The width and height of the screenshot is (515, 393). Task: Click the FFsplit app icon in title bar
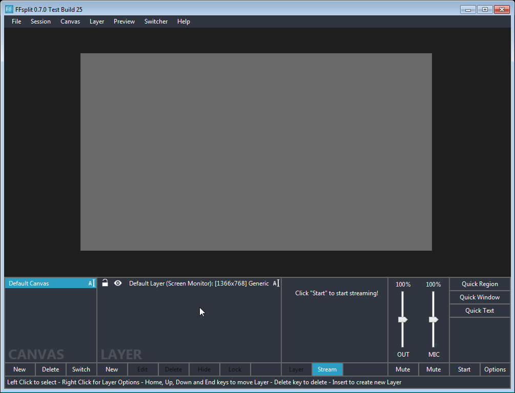[9, 9]
